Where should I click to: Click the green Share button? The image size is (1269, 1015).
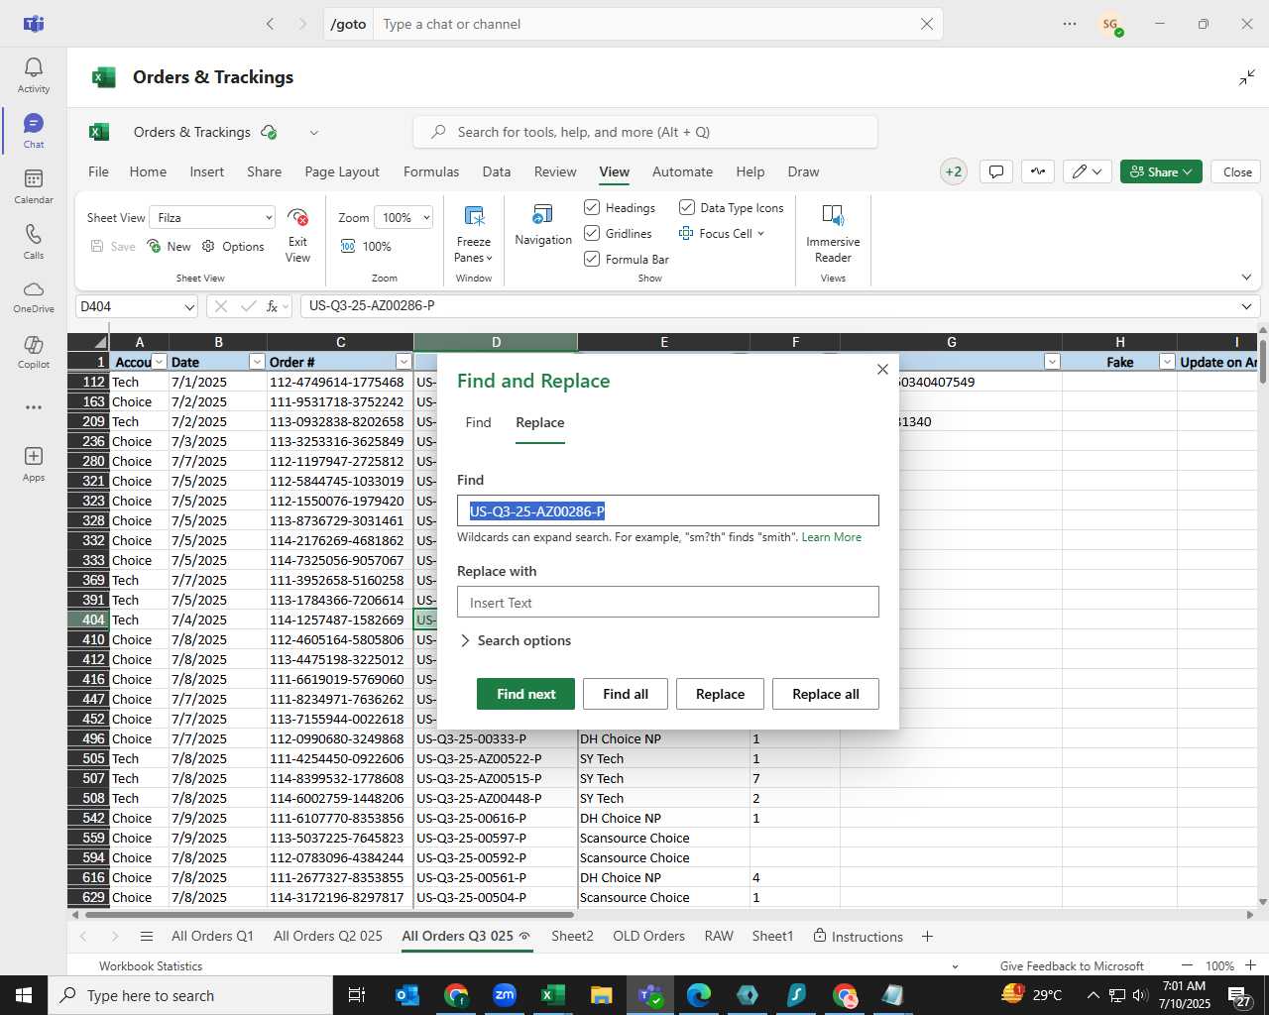[1161, 171]
